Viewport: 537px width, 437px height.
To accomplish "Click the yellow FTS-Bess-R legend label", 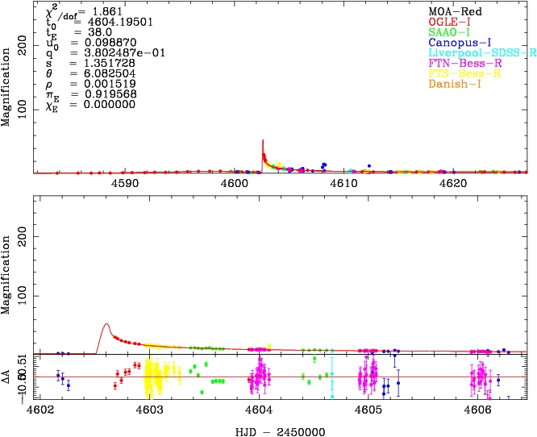I will tap(464, 73).
